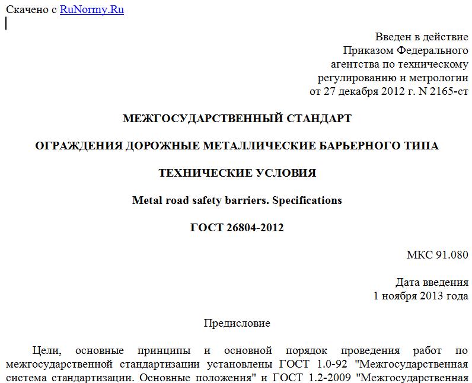Click the 'Приказом Федерального' line

[x=406, y=50]
